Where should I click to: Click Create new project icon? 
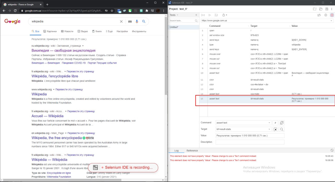pos(315,9)
